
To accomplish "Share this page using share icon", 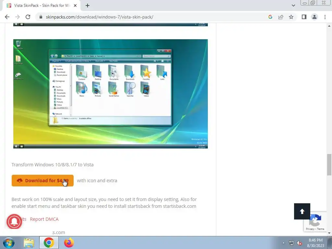I will coord(281,17).
